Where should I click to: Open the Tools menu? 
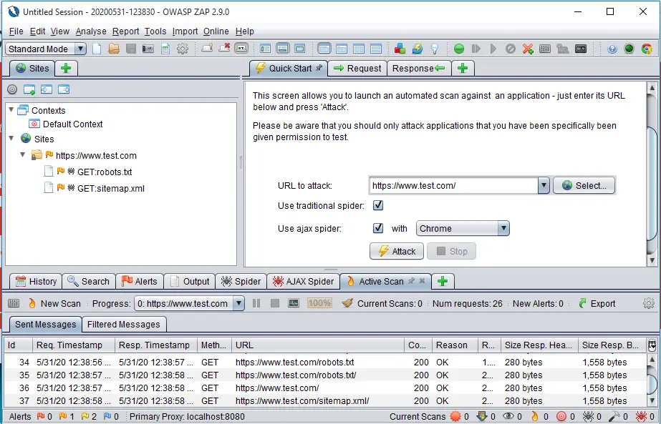tap(155, 31)
